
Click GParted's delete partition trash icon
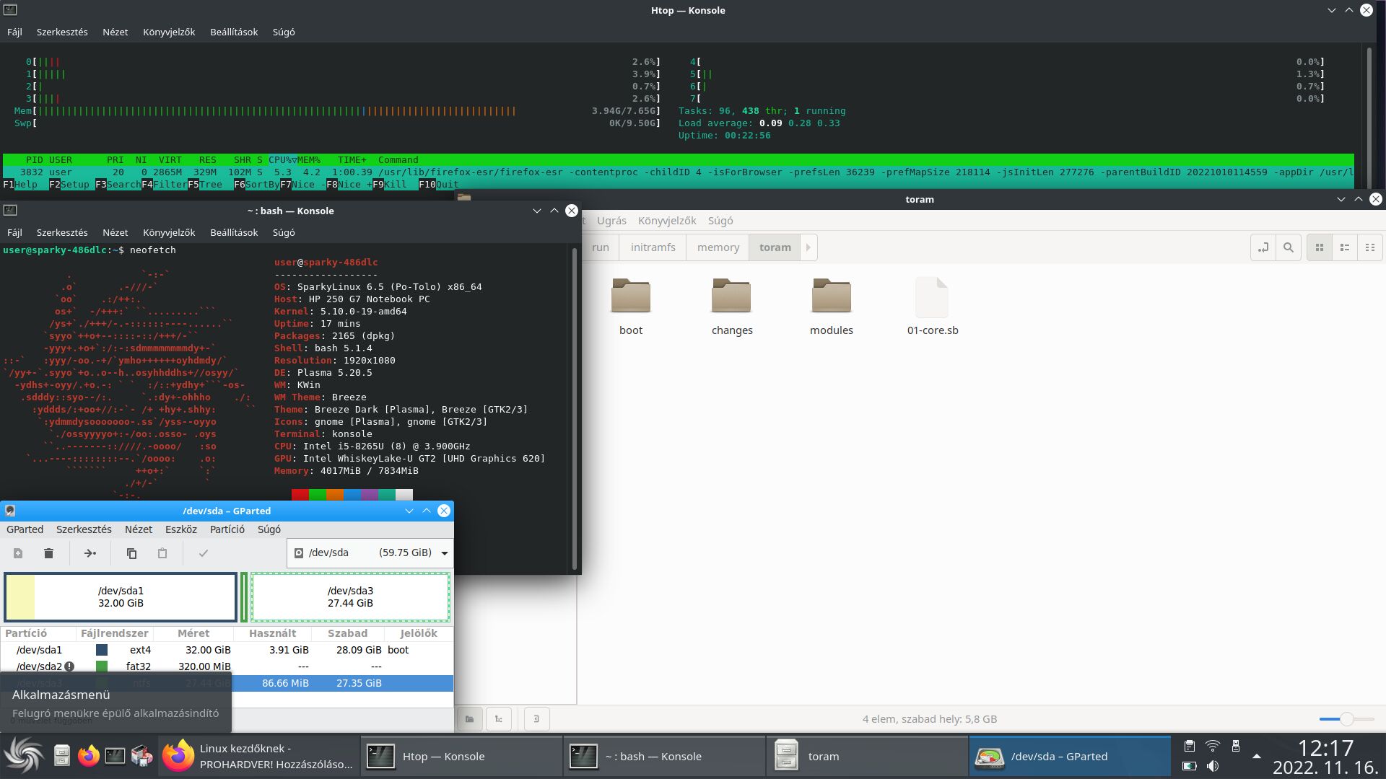tap(48, 553)
